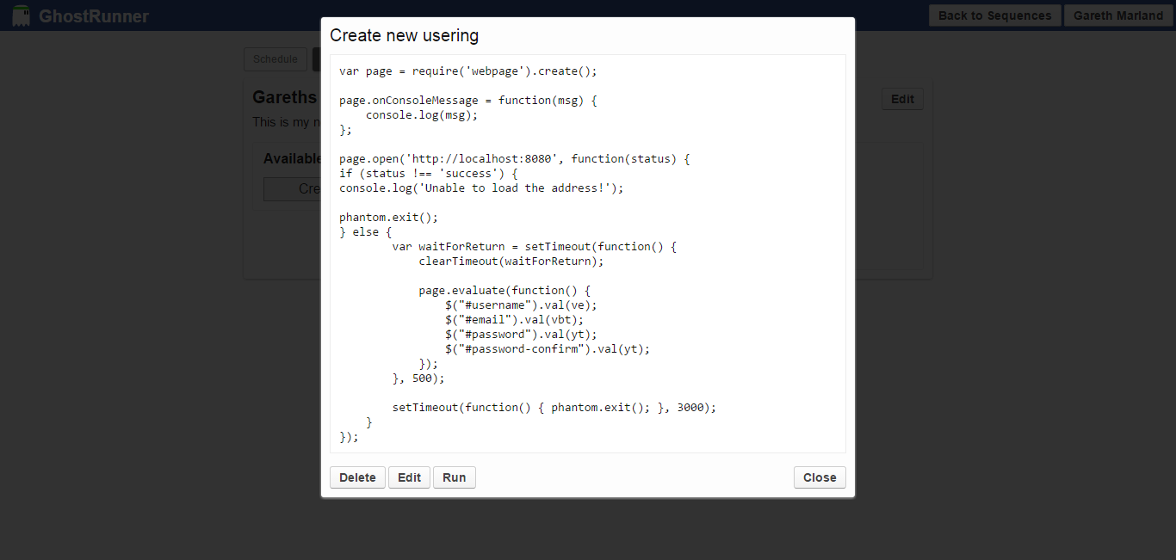Click the '$("#password").val(yt);' line
Screen dimensions: 1176x560
(x=521, y=335)
